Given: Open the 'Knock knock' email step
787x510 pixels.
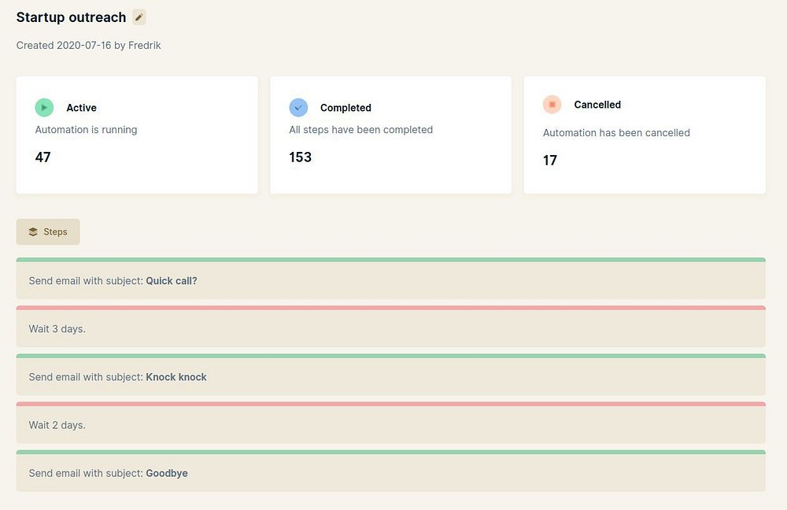Looking at the screenshot, I should (390, 377).
